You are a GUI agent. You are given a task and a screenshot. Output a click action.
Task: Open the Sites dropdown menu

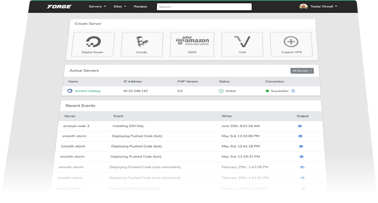coord(120,7)
